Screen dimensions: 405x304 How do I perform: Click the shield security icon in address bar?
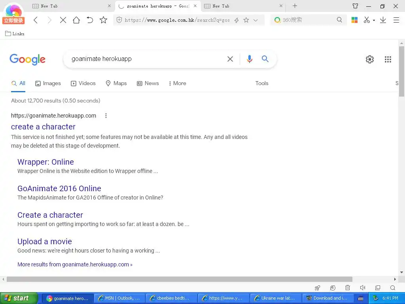(x=119, y=20)
